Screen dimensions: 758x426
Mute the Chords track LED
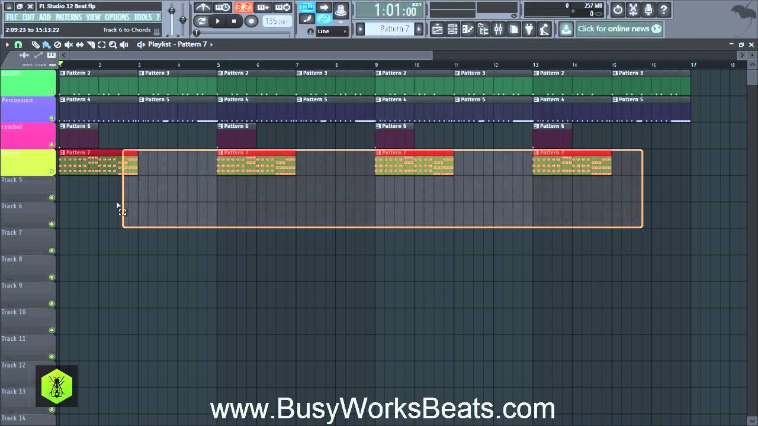coord(52,171)
